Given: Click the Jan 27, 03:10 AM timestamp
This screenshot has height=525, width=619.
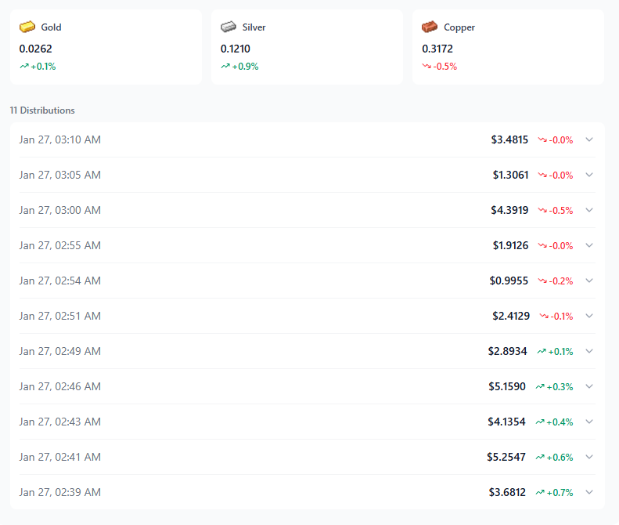Looking at the screenshot, I should pos(60,140).
